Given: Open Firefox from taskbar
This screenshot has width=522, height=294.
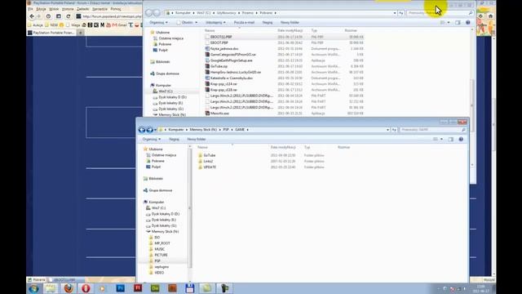Looking at the screenshot, I should (x=69, y=288).
